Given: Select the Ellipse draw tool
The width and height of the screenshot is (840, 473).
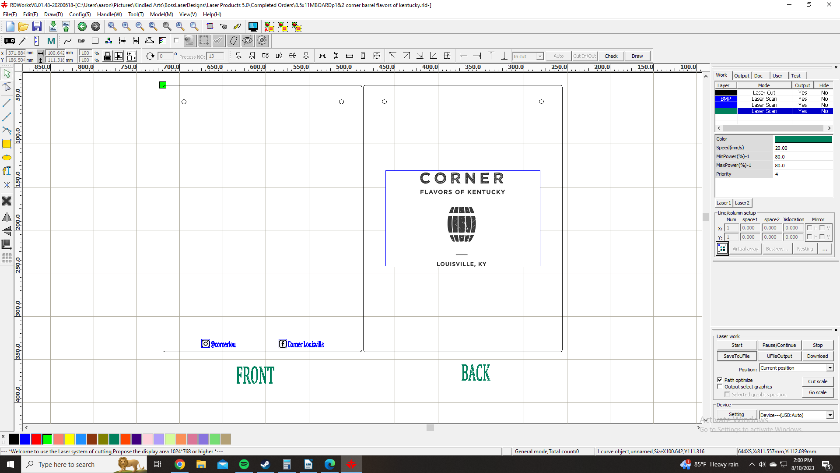Looking at the screenshot, I should pos(7,158).
